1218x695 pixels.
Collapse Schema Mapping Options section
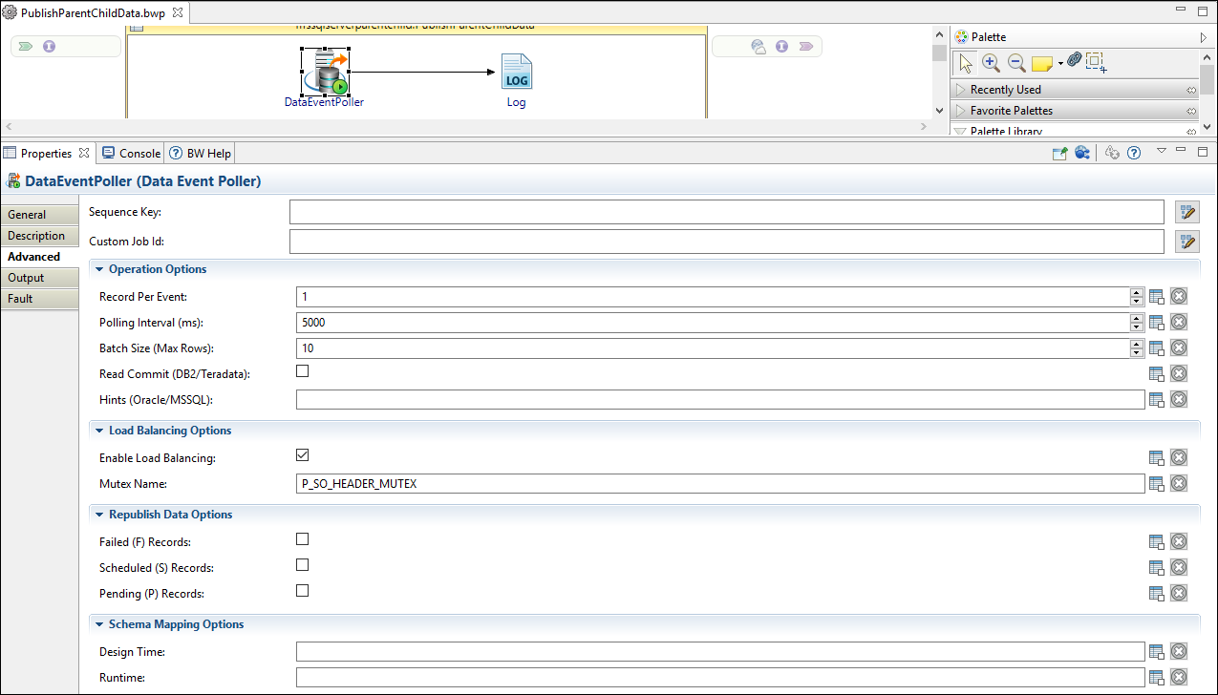pos(99,624)
